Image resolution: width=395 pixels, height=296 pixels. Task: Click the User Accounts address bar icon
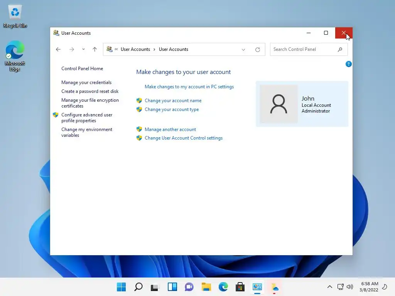pos(109,49)
